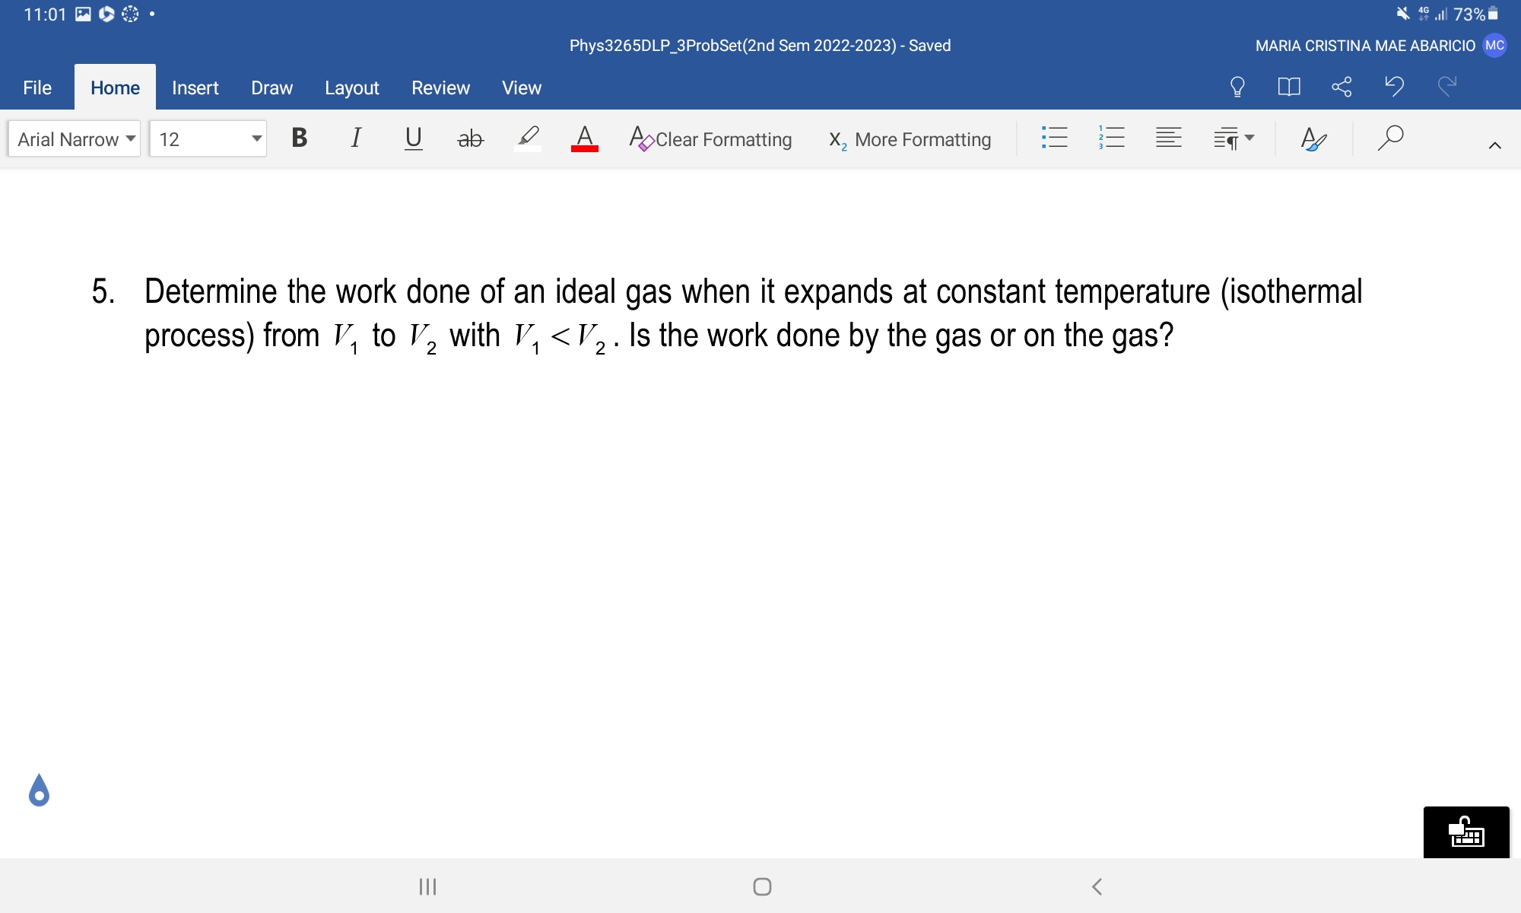Click document title Phys3265DLP_3ProbSet
This screenshot has height=913, width=1521.
[760, 46]
